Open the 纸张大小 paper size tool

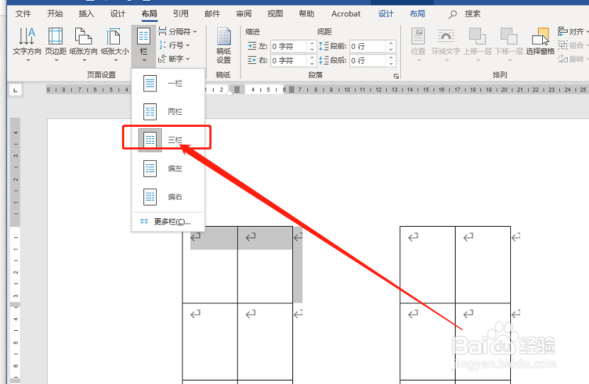click(115, 44)
